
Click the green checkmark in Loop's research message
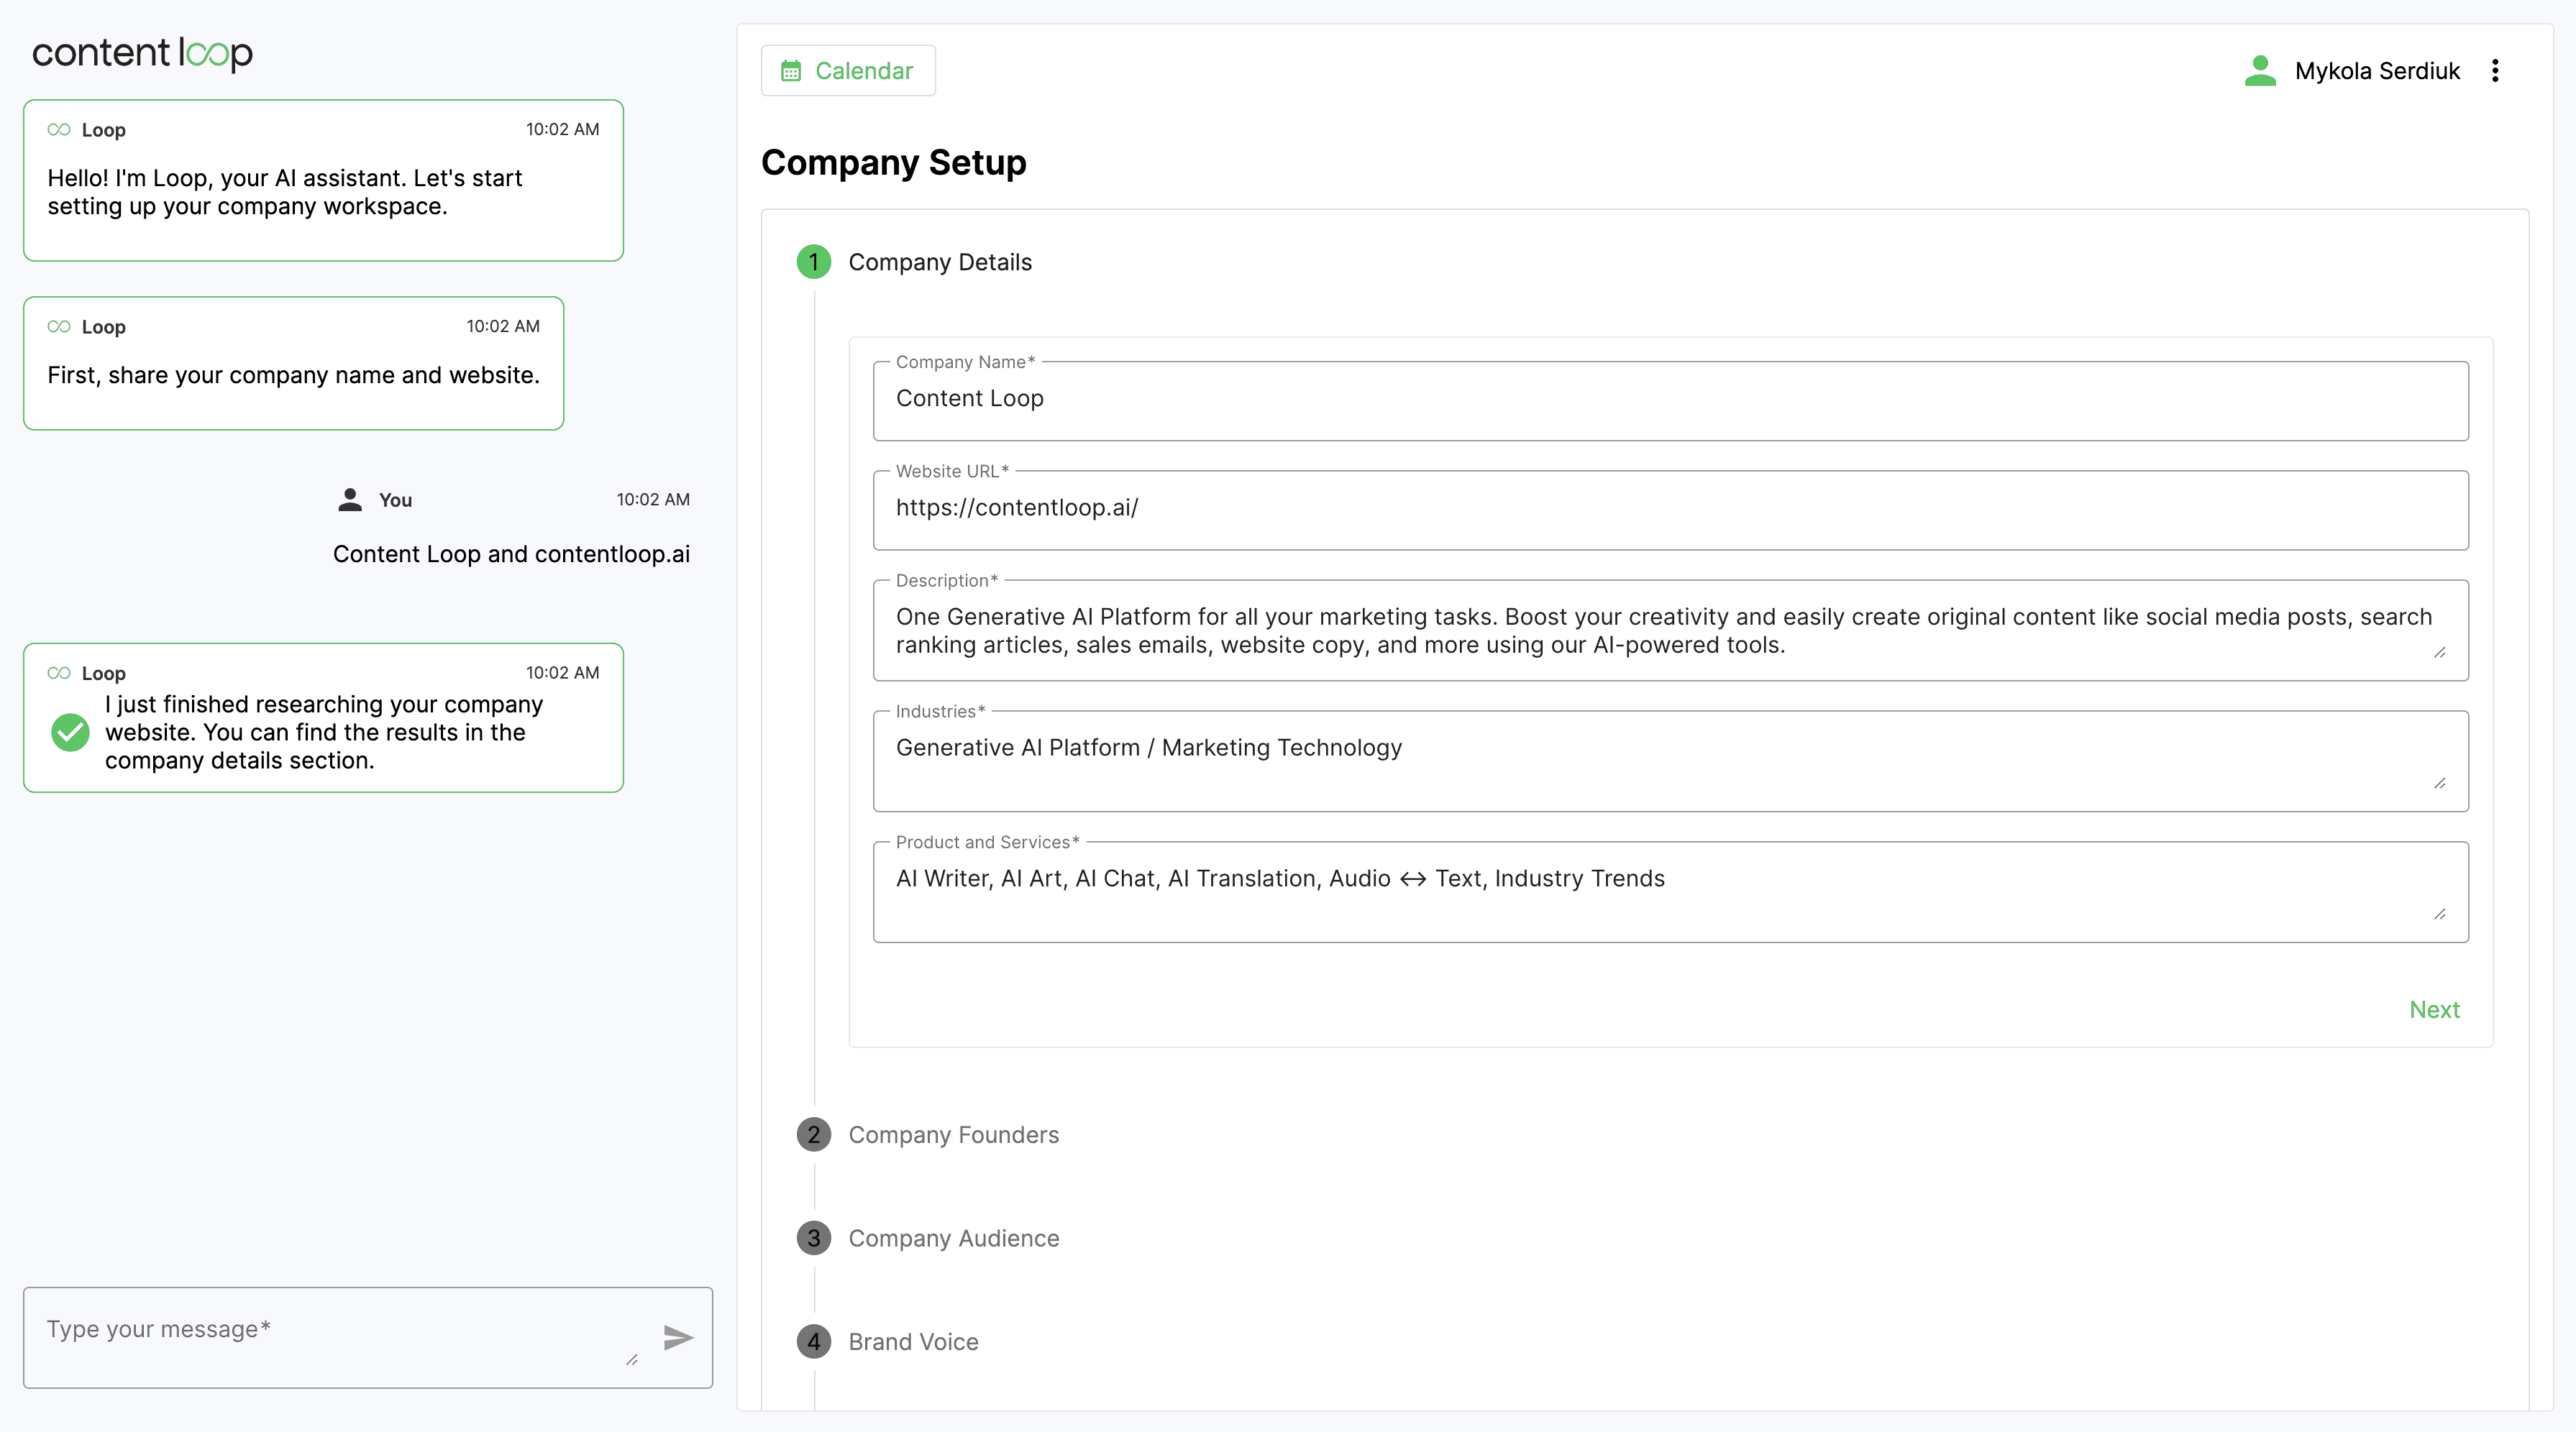tap(70, 733)
